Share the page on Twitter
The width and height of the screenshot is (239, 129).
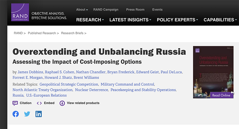[x=27, y=114]
